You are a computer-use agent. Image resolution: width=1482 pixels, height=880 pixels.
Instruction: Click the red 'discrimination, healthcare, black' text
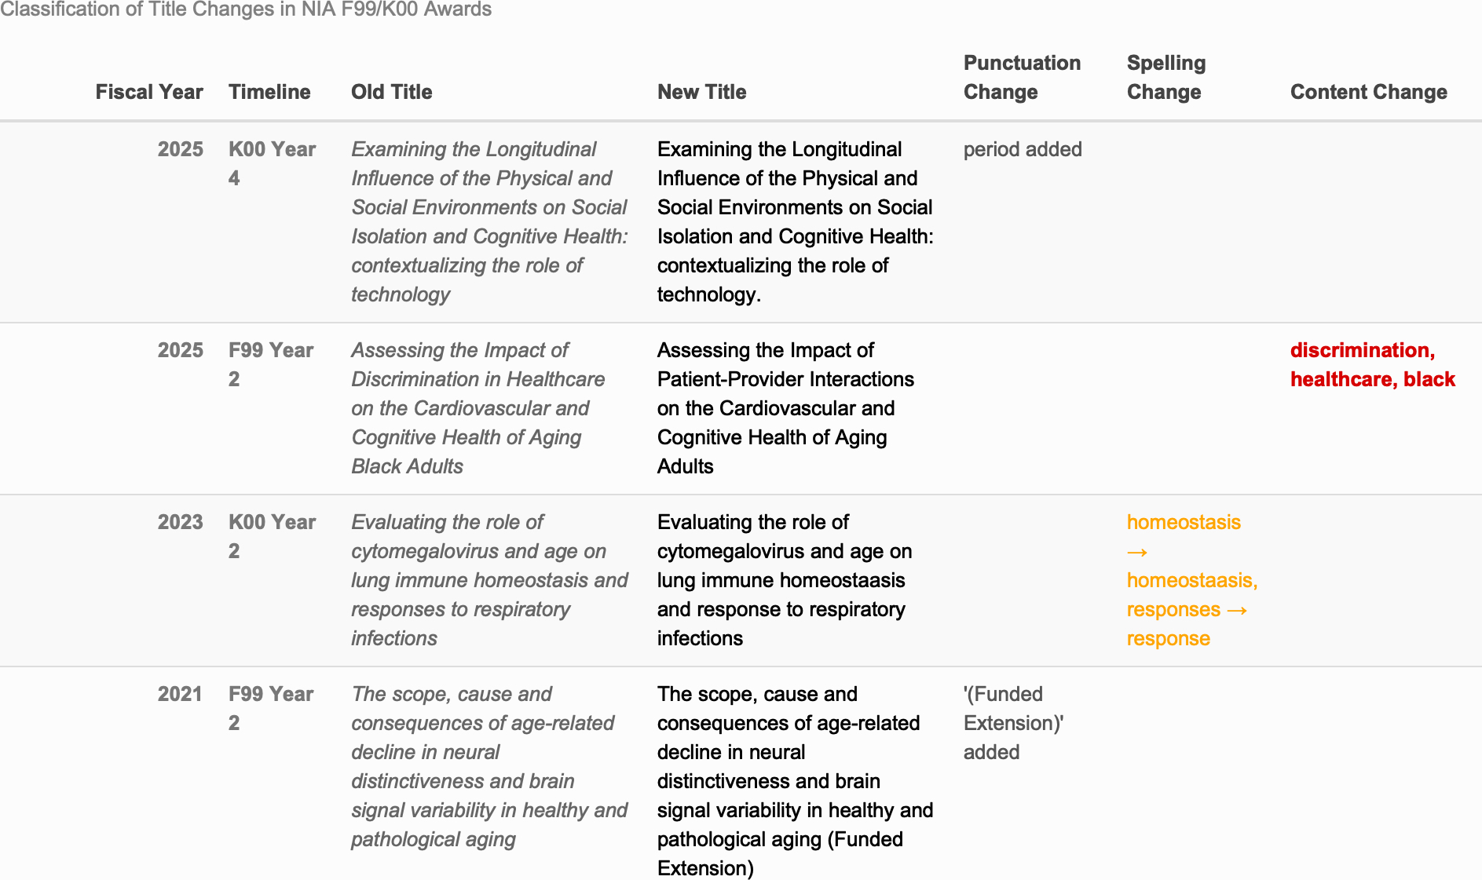[1372, 365]
